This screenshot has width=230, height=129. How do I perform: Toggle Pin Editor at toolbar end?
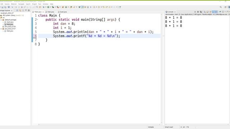tap(120, 7)
